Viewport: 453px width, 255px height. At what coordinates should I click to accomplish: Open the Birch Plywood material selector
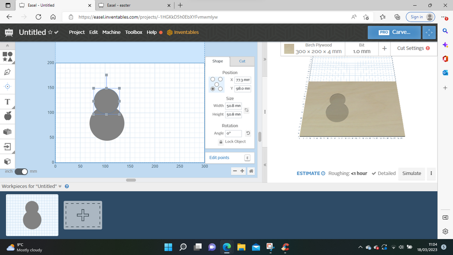[x=313, y=48]
